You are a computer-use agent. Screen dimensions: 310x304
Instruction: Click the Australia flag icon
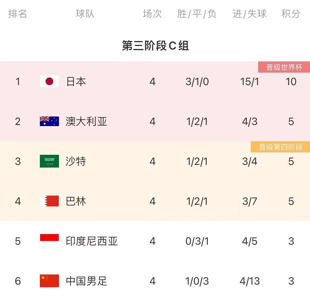pyautogui.click(x=49, y=121)
